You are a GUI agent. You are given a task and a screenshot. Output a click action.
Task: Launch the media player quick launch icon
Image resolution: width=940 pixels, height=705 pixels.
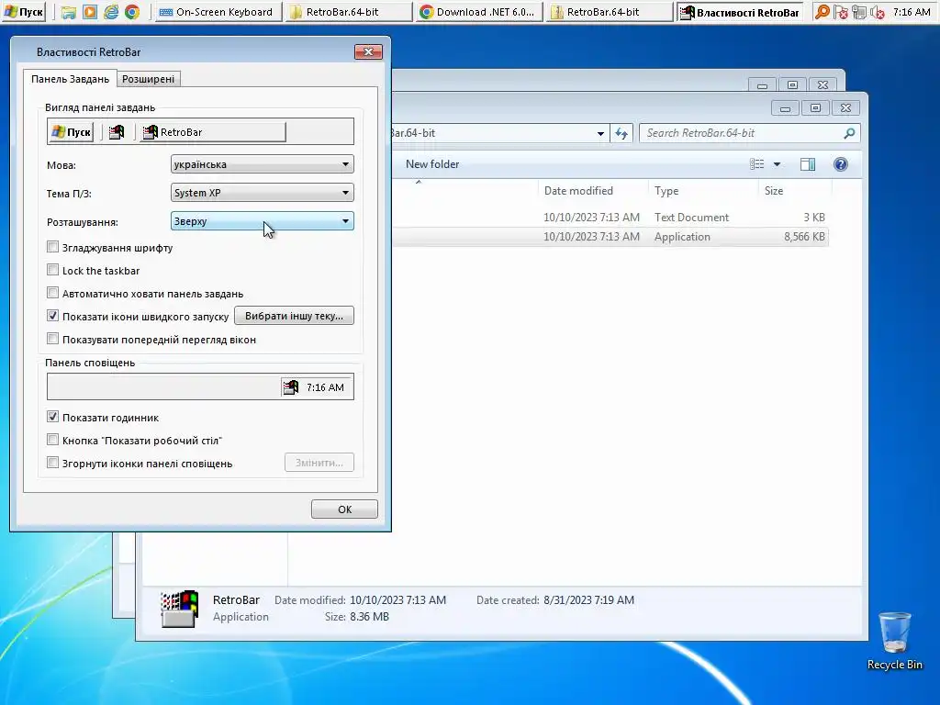(89, 12)
